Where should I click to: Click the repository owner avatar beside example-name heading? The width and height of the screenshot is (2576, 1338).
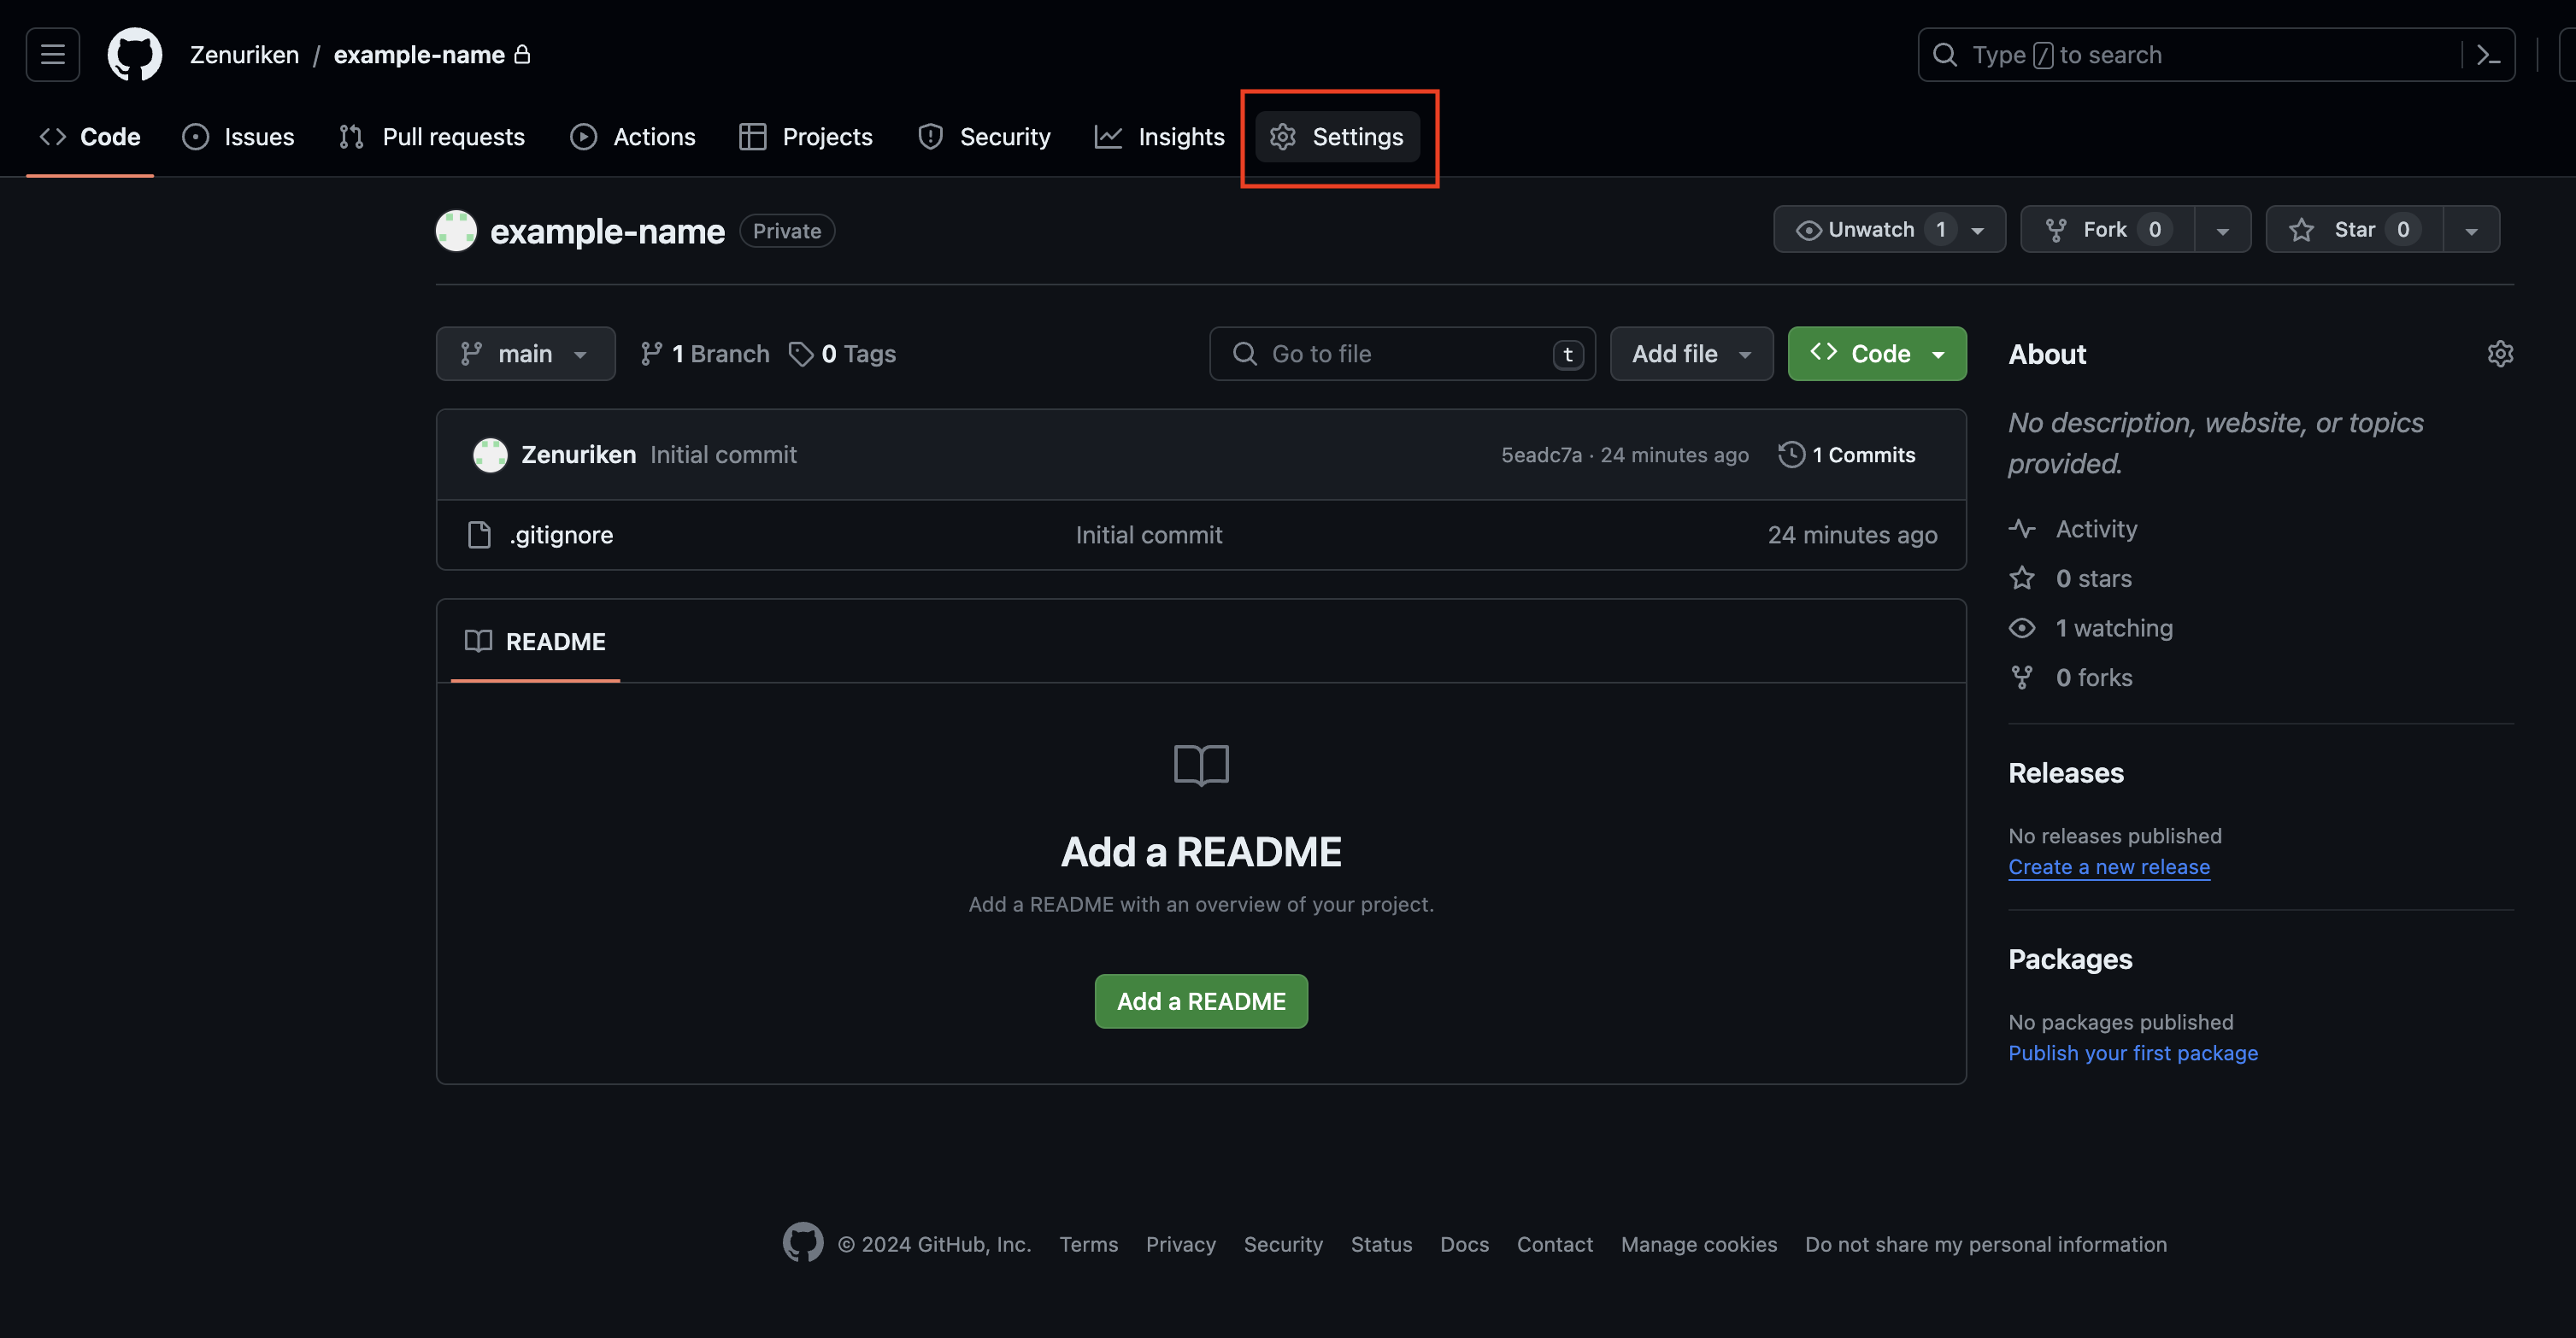tap(456, 231)
